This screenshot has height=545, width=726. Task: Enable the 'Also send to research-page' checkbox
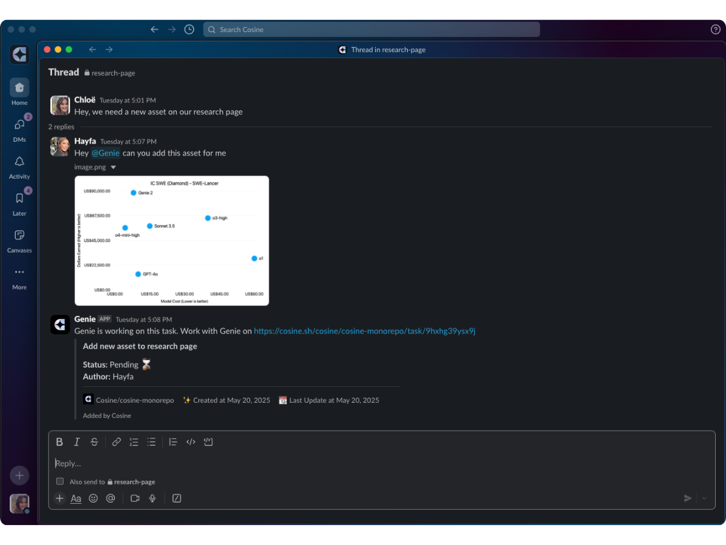tap(60, 481)
